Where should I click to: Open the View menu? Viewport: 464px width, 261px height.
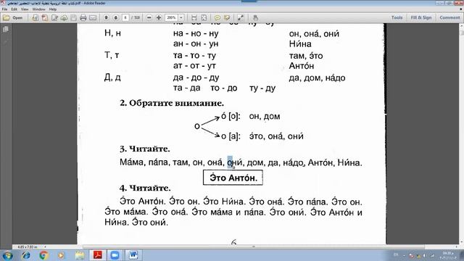(25, 9)
